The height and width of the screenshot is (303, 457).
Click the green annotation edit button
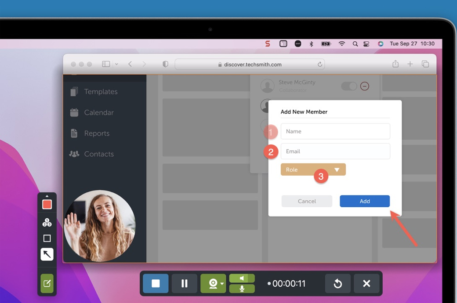point(47,283)
